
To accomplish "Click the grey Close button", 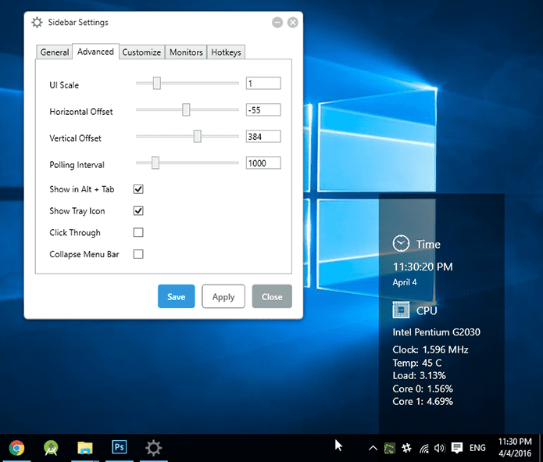I will coord(272,296).
